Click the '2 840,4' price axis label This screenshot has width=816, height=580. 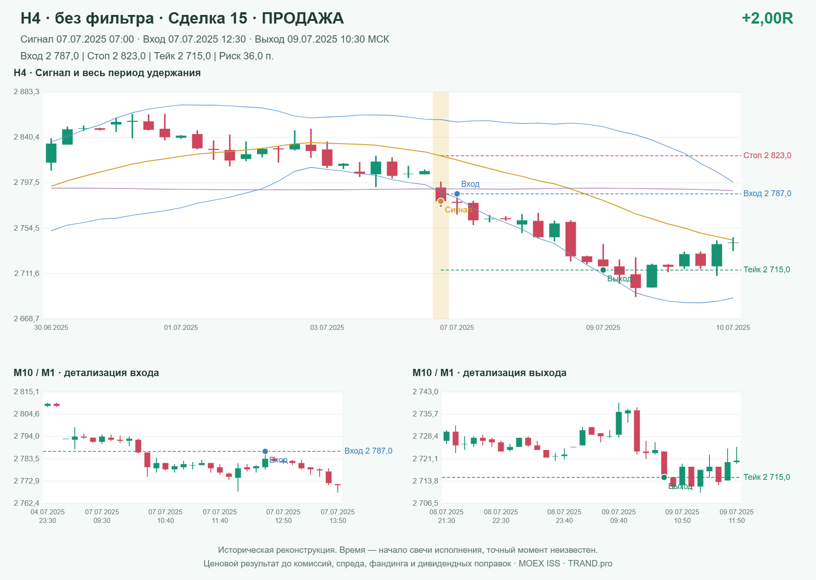click(26, 137)
